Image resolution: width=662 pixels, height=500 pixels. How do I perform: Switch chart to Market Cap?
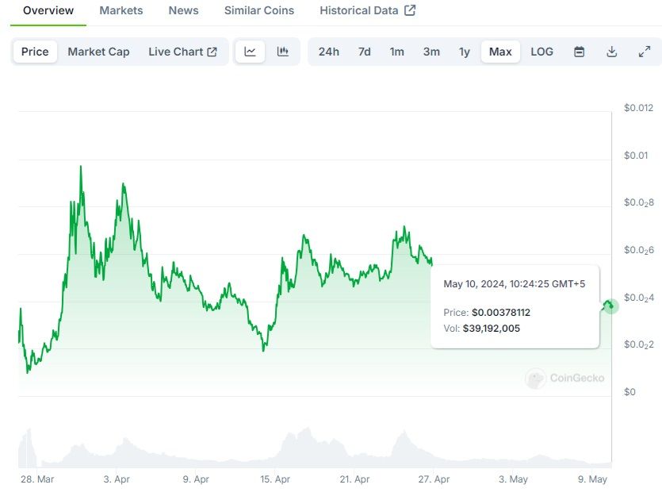[98, 52]
